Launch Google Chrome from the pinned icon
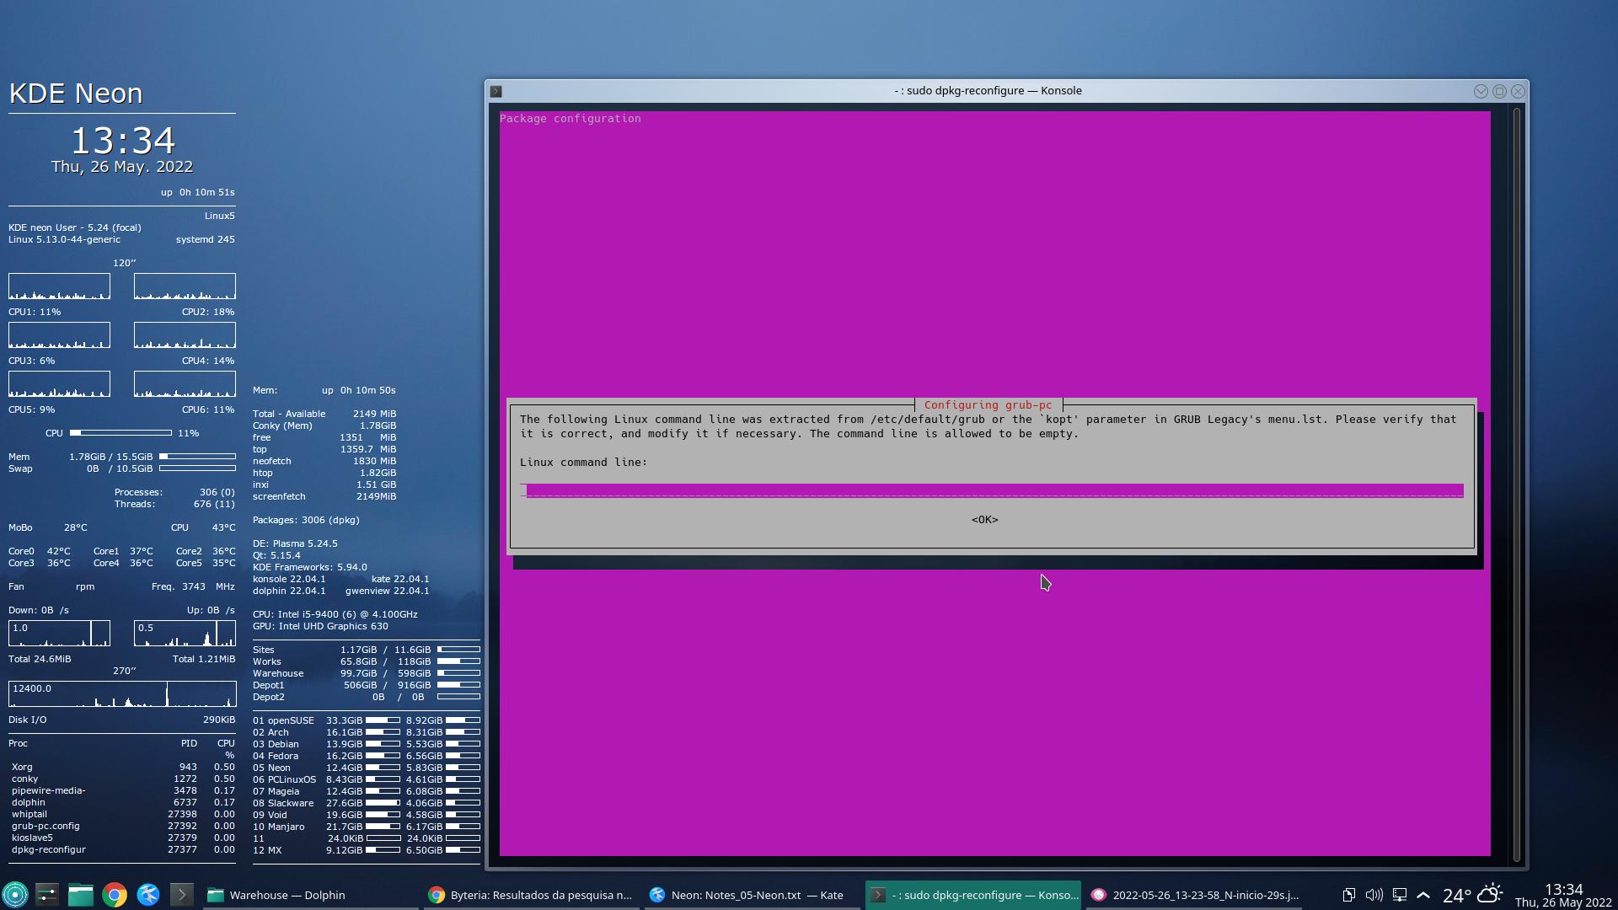This screenshot has width=1618, height=910. pyautogui.click(x=115, y=895)
